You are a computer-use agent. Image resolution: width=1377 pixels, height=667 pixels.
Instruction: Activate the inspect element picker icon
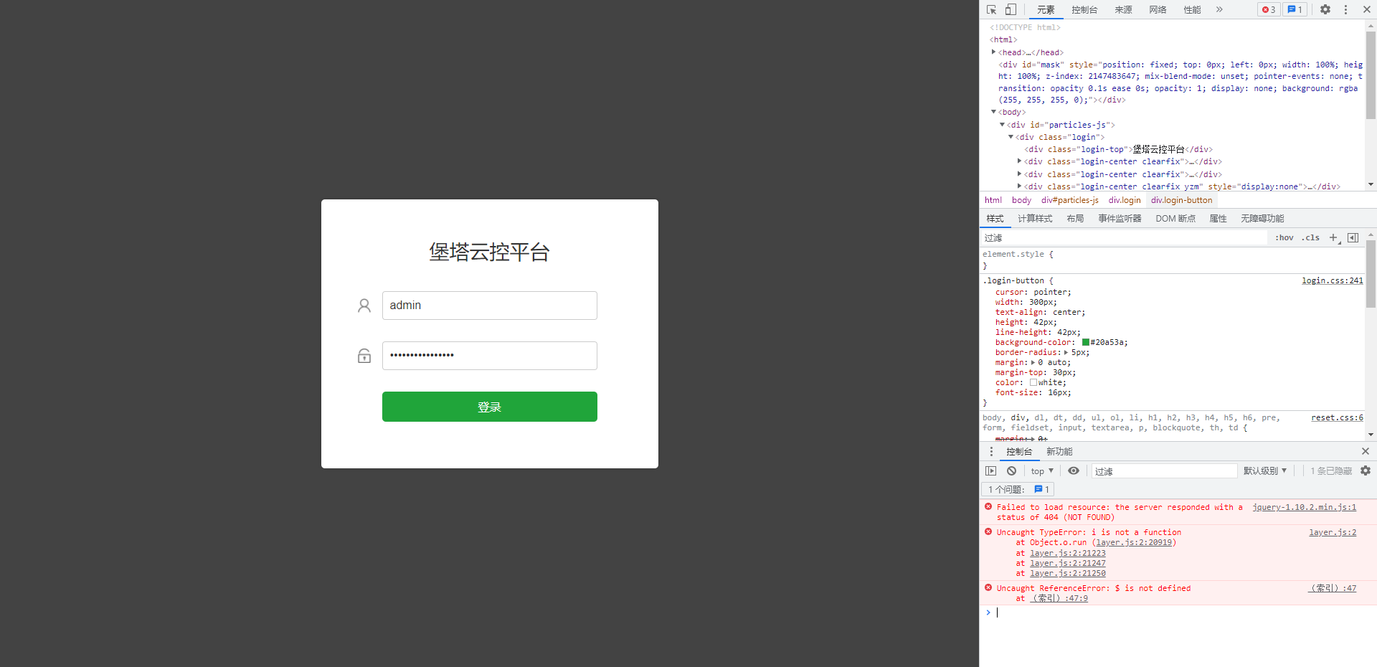coord(991,9)
